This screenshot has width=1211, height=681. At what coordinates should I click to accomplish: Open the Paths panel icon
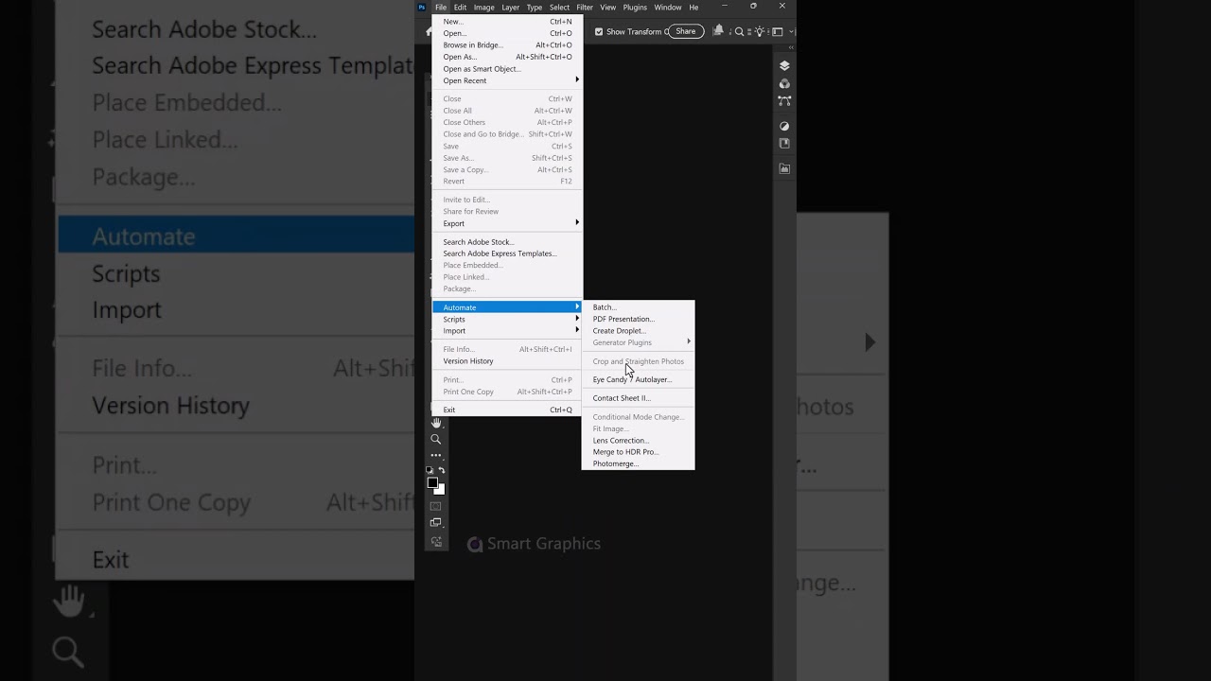784,100
